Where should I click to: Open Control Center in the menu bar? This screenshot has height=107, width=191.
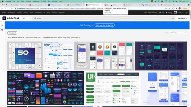tap(176, 1)
